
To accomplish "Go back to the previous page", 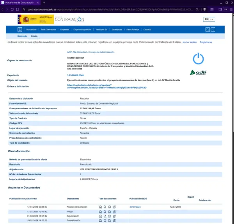I will click(x=2, y=9).
